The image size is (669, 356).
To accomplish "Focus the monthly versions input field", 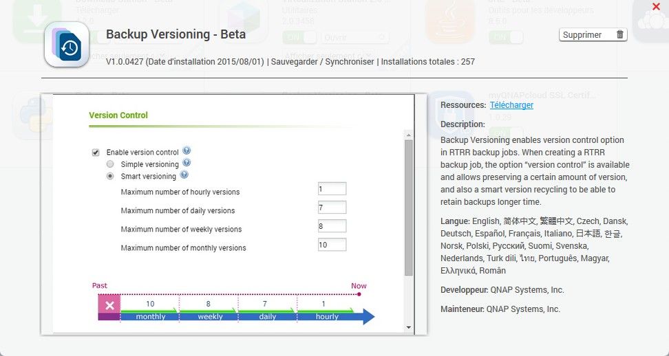I will click(332, 245).
